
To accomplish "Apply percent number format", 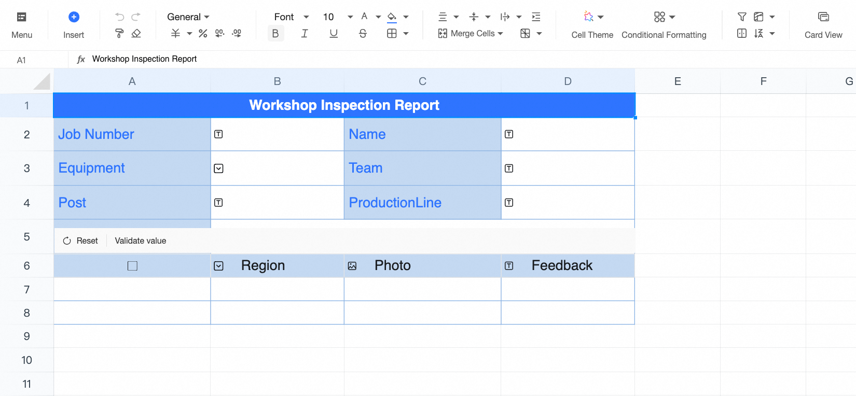I will tap(203, 34).
